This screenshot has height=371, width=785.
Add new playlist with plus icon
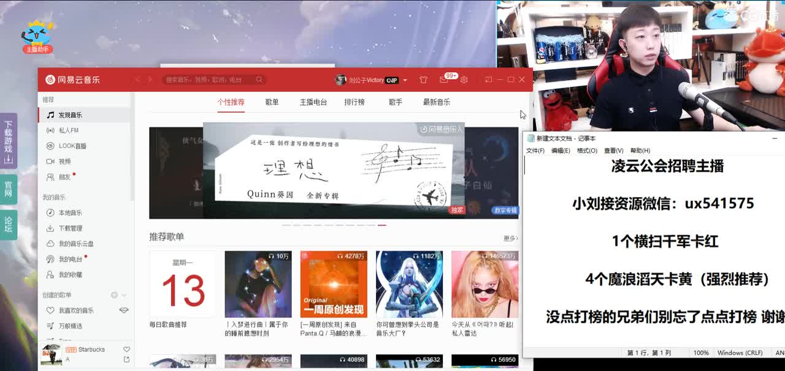114,295
